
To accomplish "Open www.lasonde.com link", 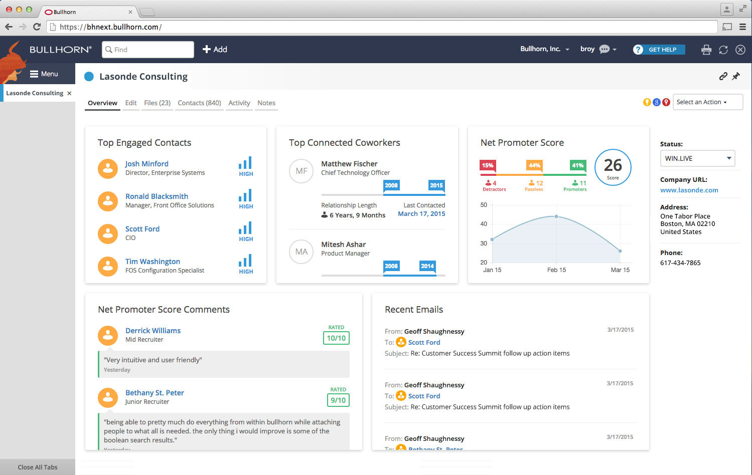I will (x=689, y=190).
